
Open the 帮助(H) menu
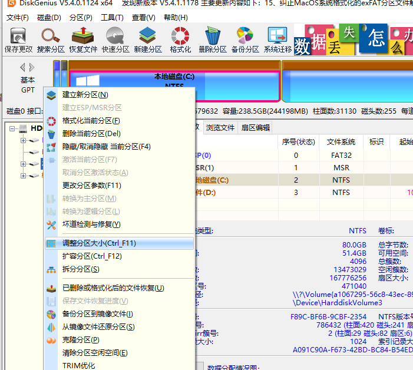point(176,18)
